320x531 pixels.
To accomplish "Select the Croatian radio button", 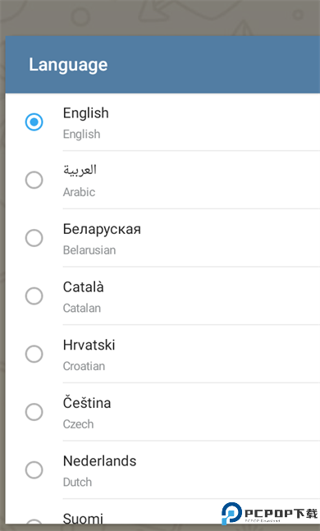I will coord(34,354).
